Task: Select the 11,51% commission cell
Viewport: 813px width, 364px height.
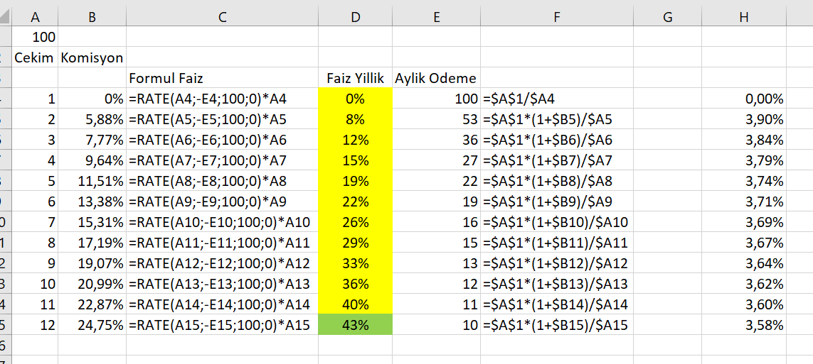Action: [92, 181]
